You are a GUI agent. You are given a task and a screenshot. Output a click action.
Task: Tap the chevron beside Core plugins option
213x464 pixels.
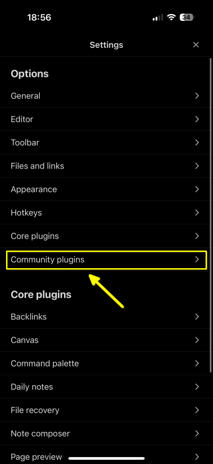pyautogui.click(x=197, y=236)
